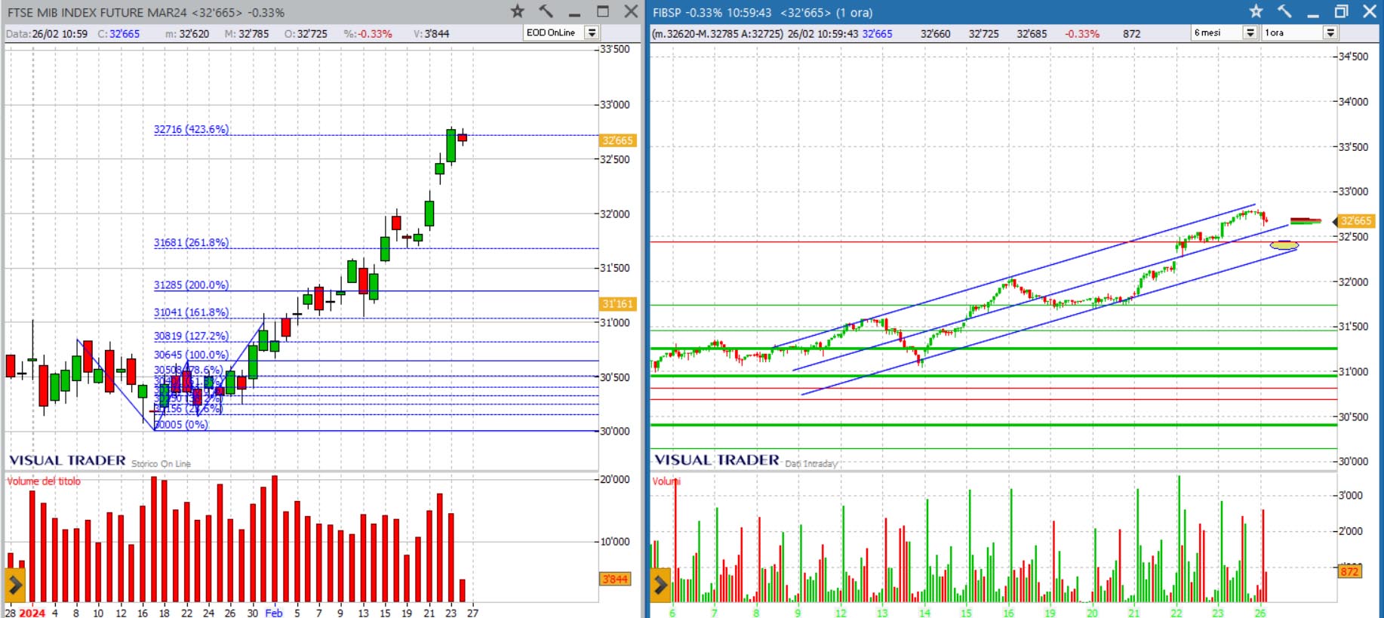Select the 30819 (127.2%) Fibonacci label
Viewport: 1384px width, 618px height.
point(191,336)
